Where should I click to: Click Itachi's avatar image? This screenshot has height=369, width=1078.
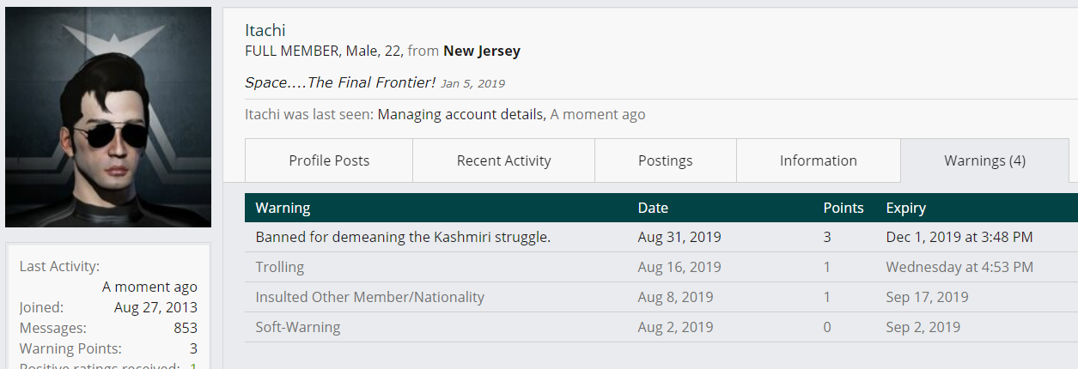click(x=108, y=117)
